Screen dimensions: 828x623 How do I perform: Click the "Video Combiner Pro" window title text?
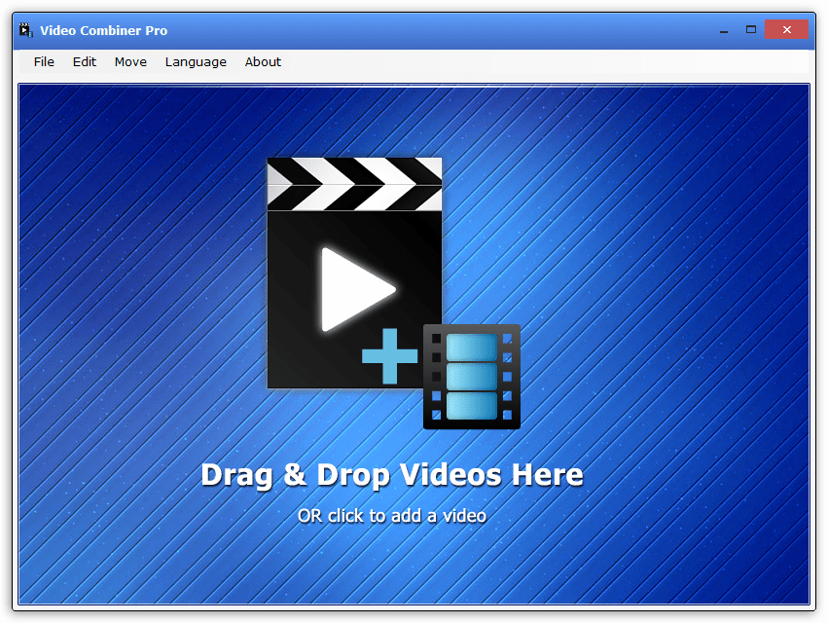coord(103,30)
